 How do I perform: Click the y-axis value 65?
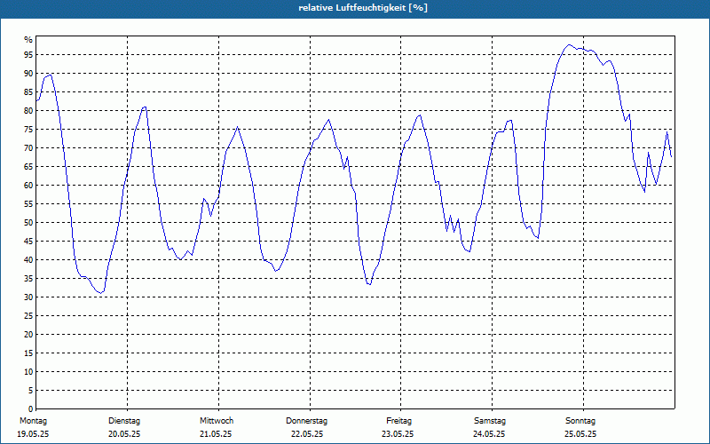click(x=28, y=167)
